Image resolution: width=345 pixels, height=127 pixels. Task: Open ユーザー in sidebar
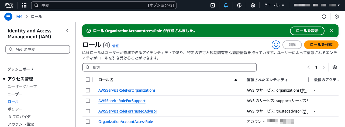point(15,94)
